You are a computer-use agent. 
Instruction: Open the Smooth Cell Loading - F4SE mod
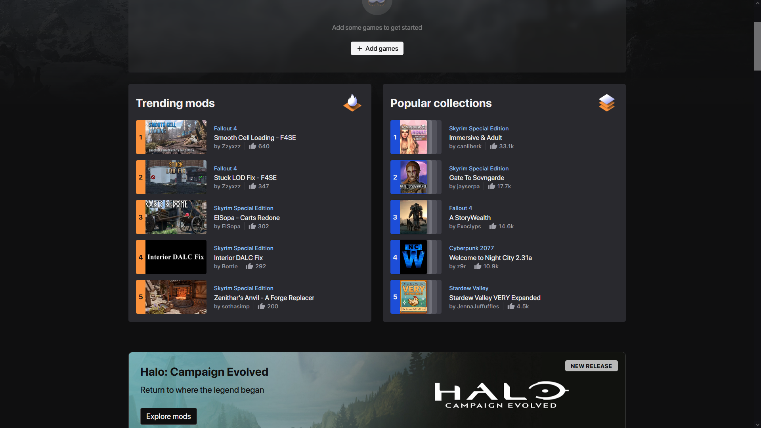point(255,138)
